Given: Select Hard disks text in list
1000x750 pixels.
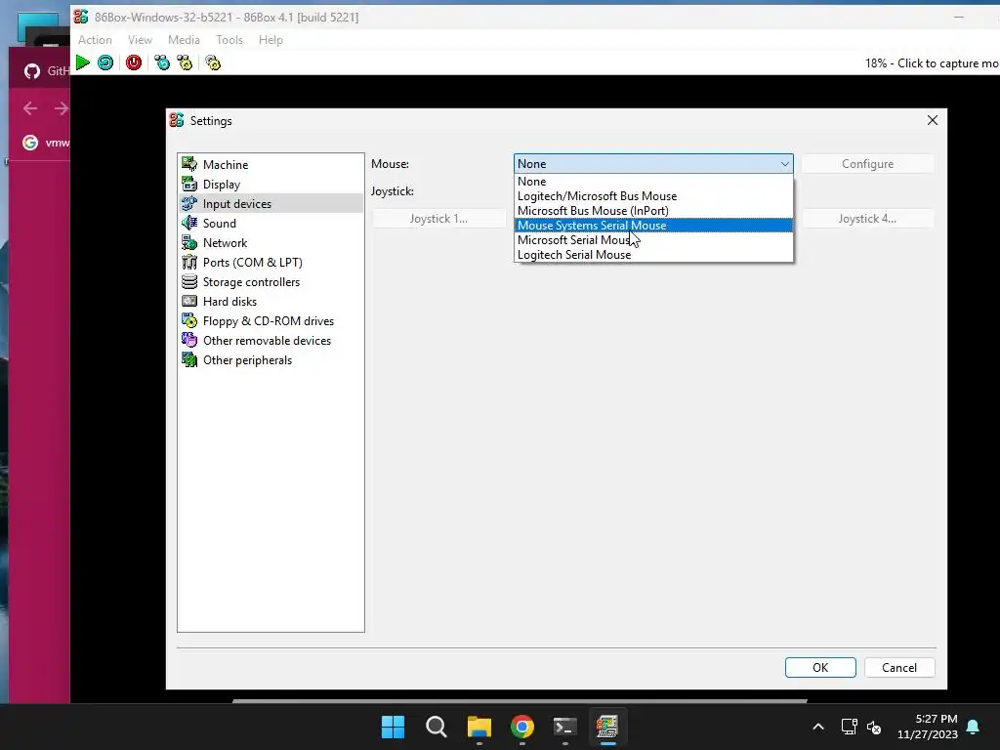Looking at the screenshot, I should point(229,301).
